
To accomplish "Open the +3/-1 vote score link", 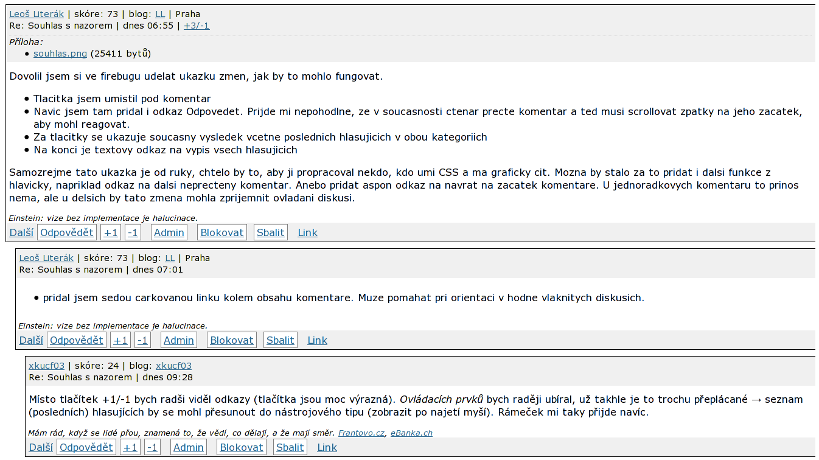I will click(197, 26).
